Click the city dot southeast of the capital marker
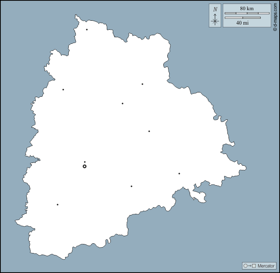 (131, 186)
